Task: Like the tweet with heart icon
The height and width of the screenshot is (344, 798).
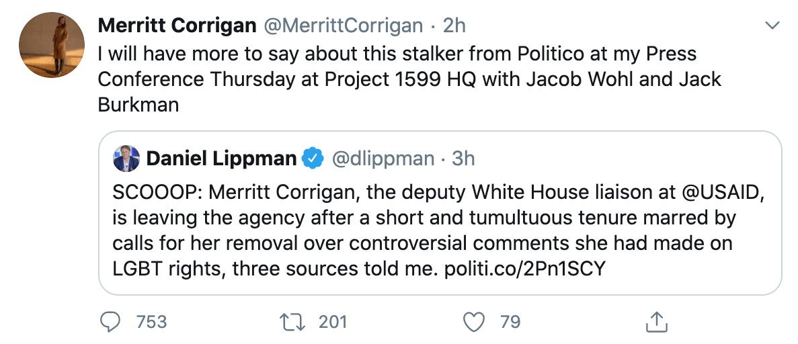Action: tap(475, 322)
